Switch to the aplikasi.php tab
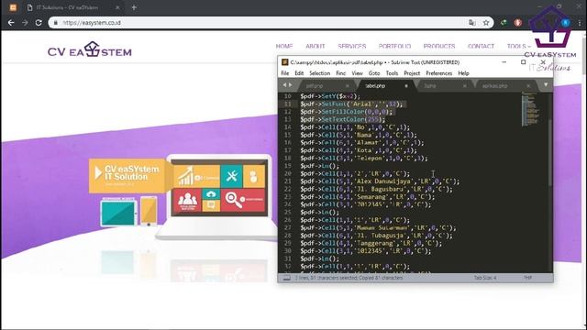 [495, 86]
